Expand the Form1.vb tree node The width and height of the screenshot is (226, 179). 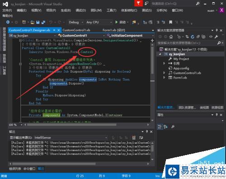coord(164,78)
